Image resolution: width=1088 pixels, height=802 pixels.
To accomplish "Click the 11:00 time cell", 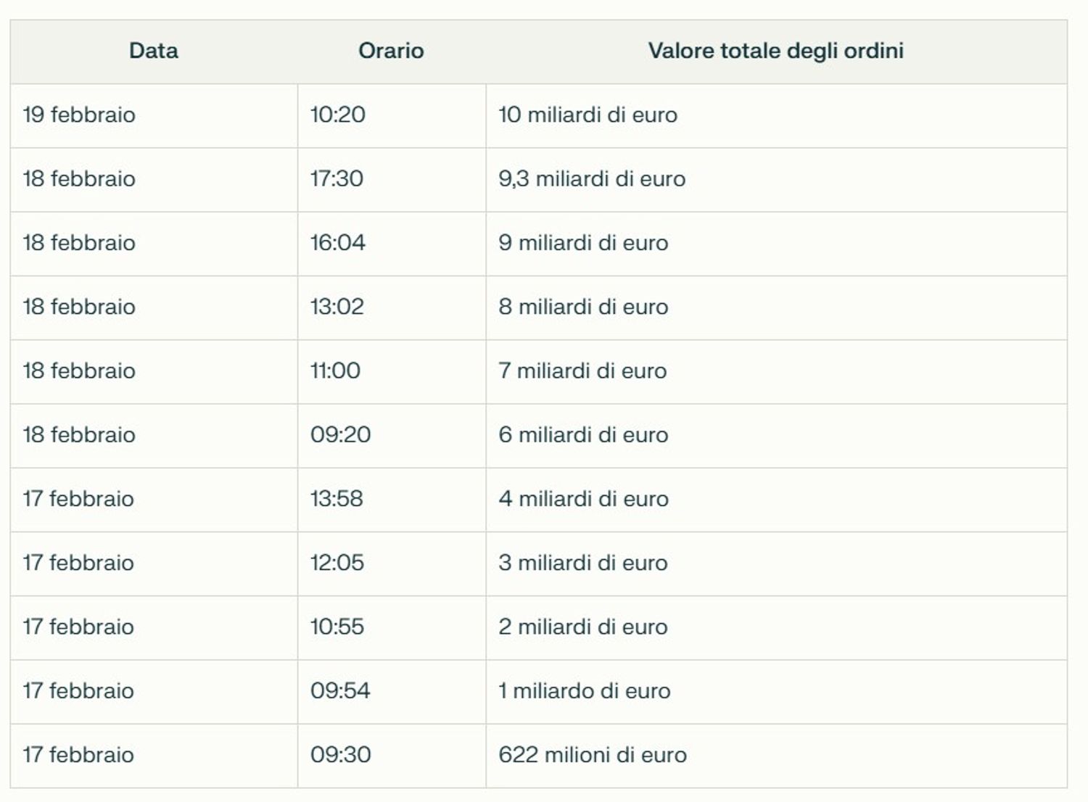I will (335, 371).
